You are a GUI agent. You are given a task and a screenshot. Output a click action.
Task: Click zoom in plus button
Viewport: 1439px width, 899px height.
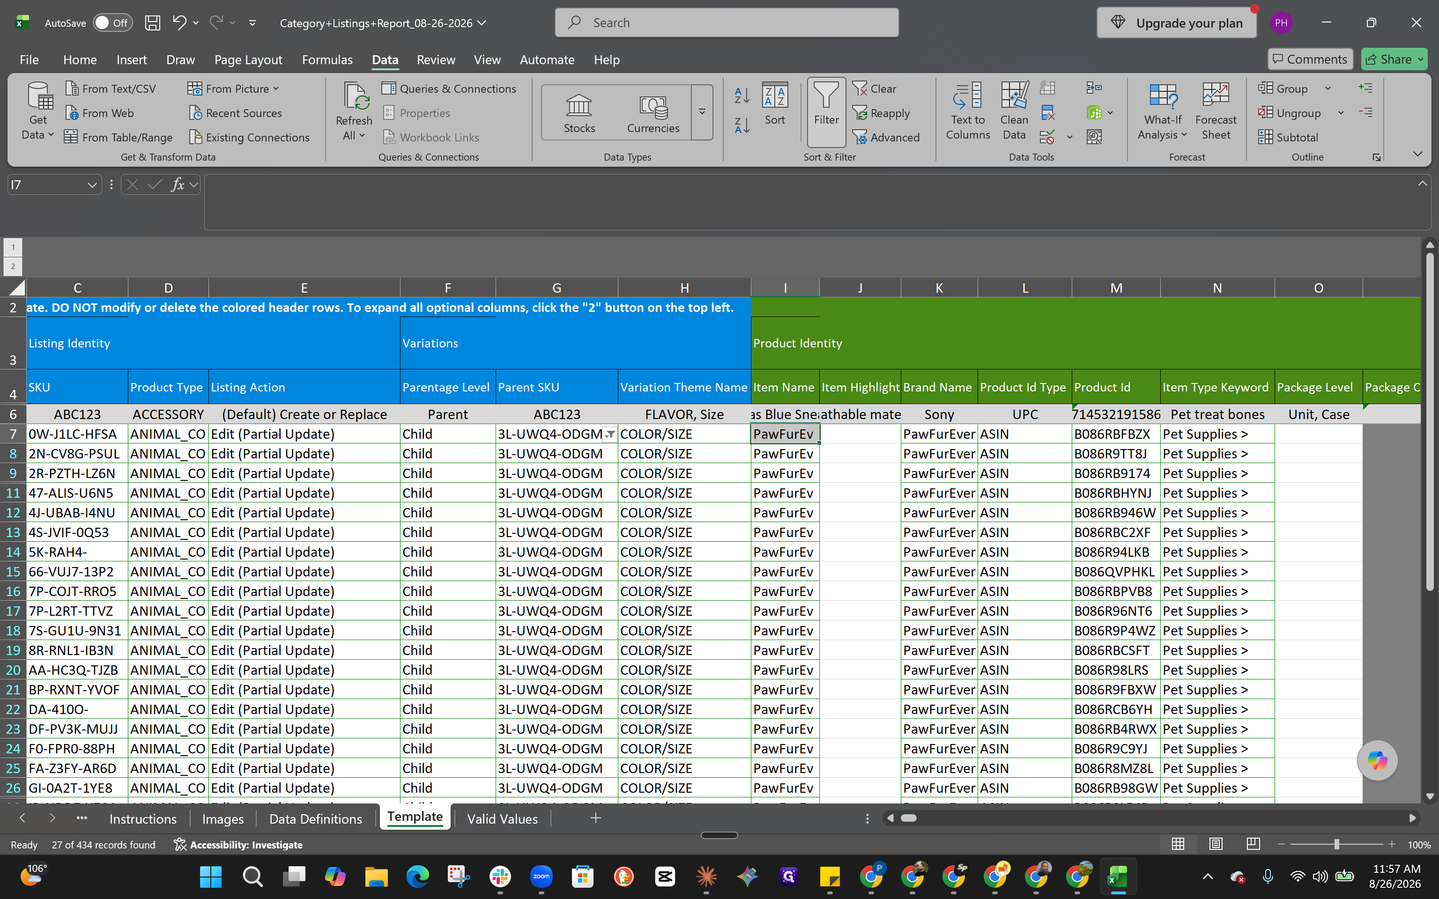1391,844
